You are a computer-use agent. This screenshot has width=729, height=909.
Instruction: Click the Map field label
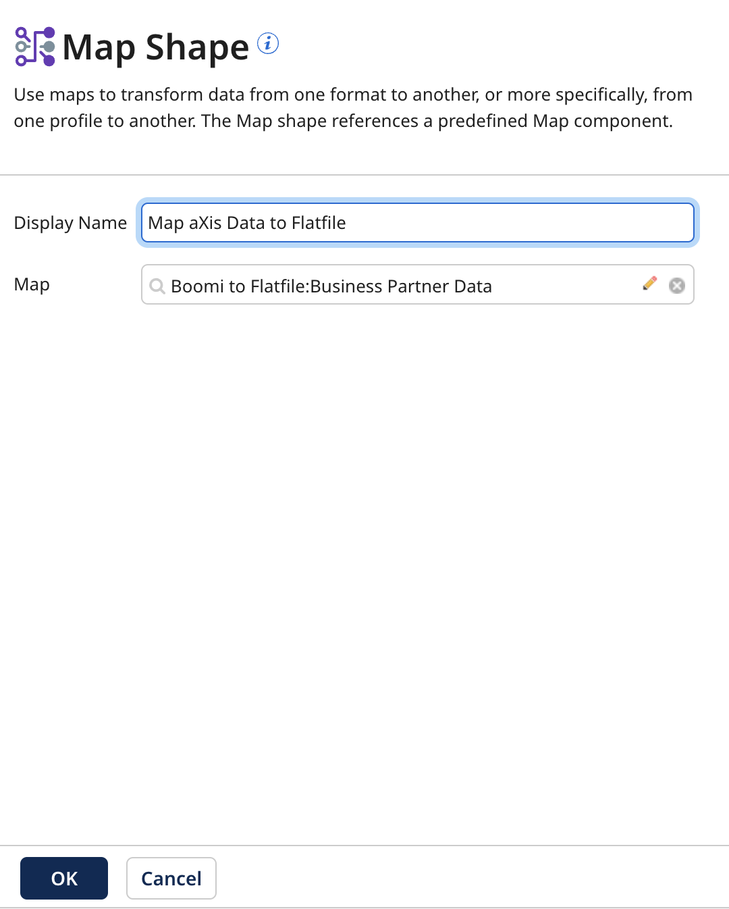coord(31,284)
